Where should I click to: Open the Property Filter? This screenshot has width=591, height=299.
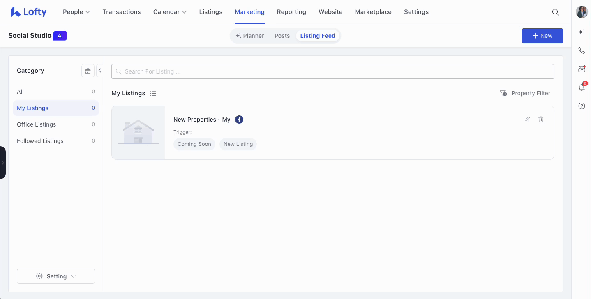pyautogui.click(x=525, y=93)
